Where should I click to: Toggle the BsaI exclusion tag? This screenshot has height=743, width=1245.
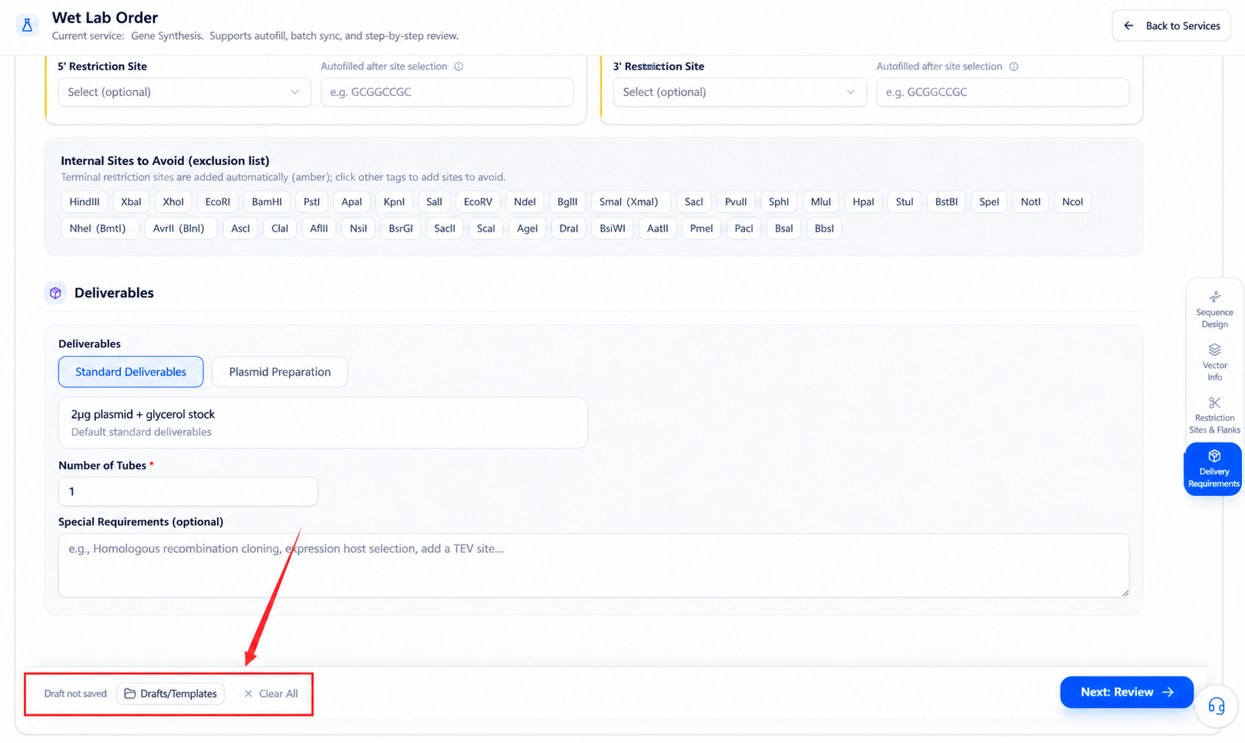tap(783, 228)
